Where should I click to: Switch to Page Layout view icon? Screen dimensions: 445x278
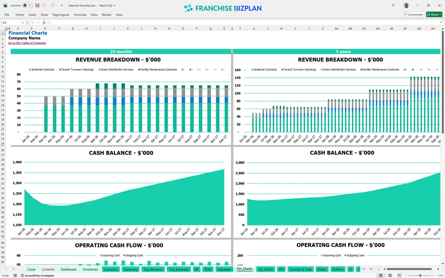coord(390,275)
